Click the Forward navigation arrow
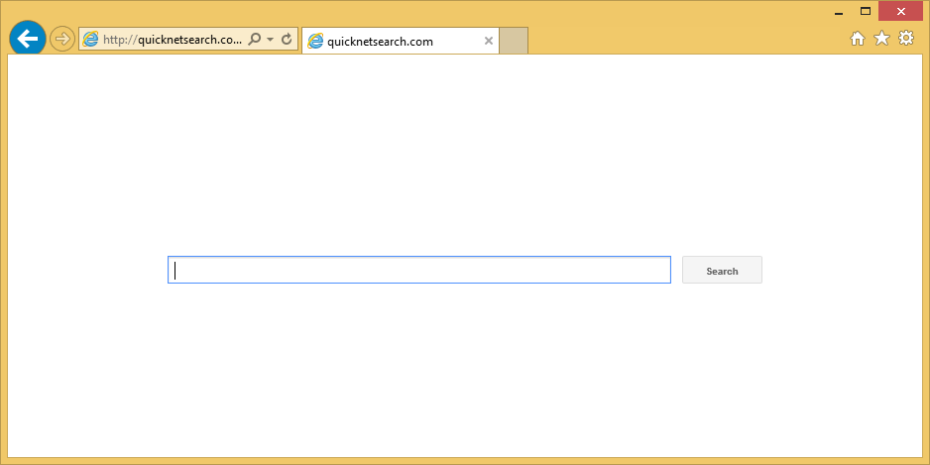 (x=62, y=39)
